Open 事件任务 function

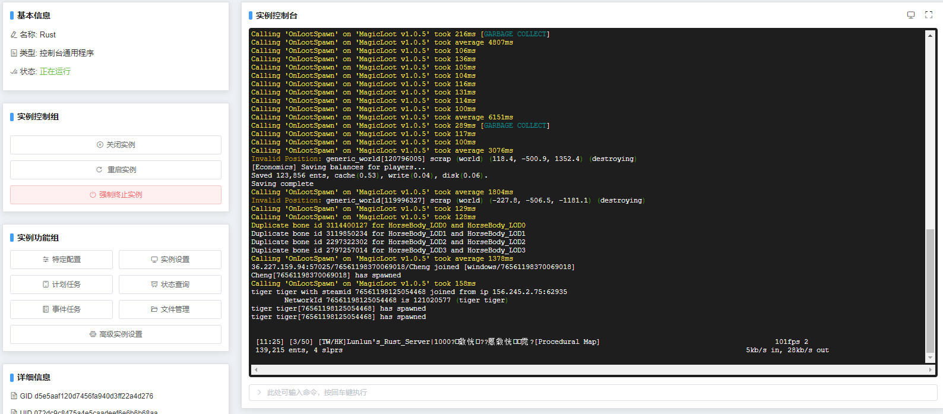(61, 309)
